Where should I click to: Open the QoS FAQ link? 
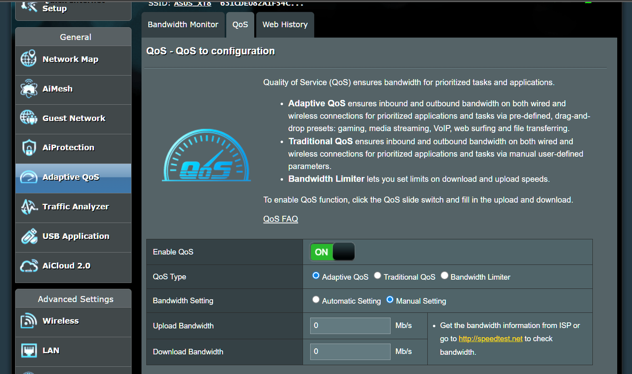coord(280,219)
